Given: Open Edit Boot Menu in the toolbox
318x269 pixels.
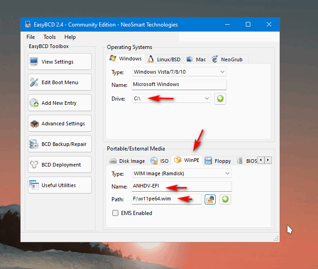Looking at the screenshot, I should click(60, 82).
